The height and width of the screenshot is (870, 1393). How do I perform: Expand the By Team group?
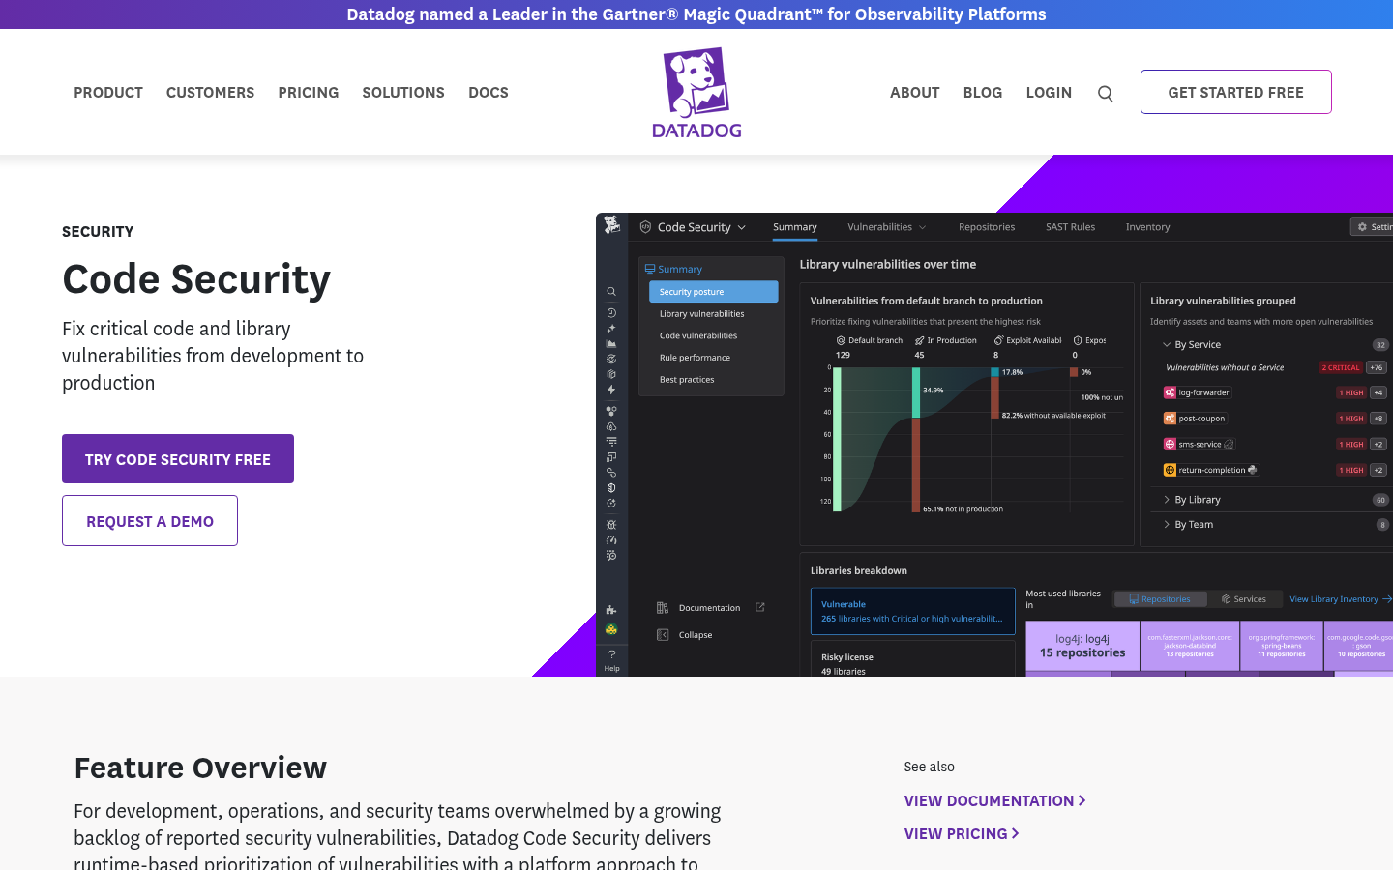pos(1167,525)
